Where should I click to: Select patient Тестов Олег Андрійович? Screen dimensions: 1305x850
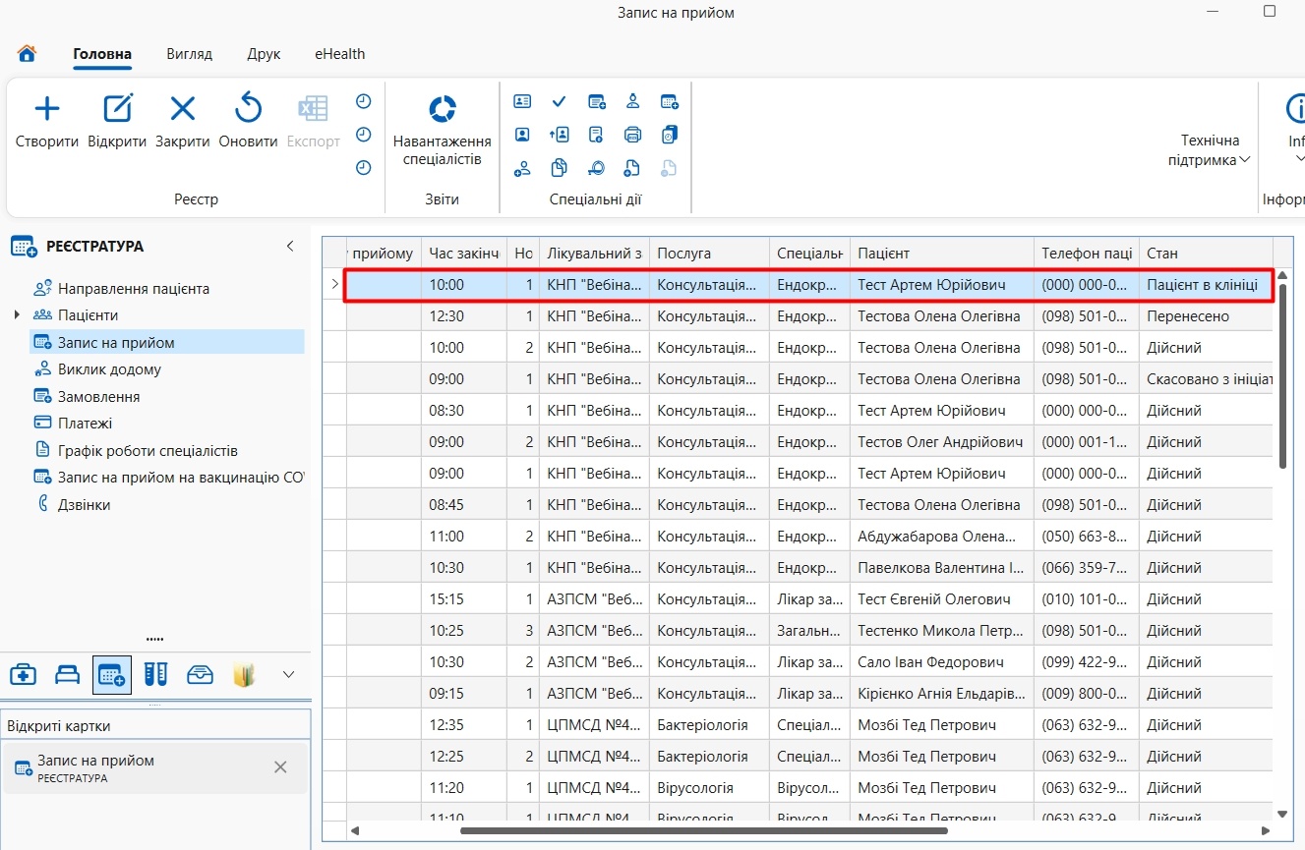pos(940,442)
